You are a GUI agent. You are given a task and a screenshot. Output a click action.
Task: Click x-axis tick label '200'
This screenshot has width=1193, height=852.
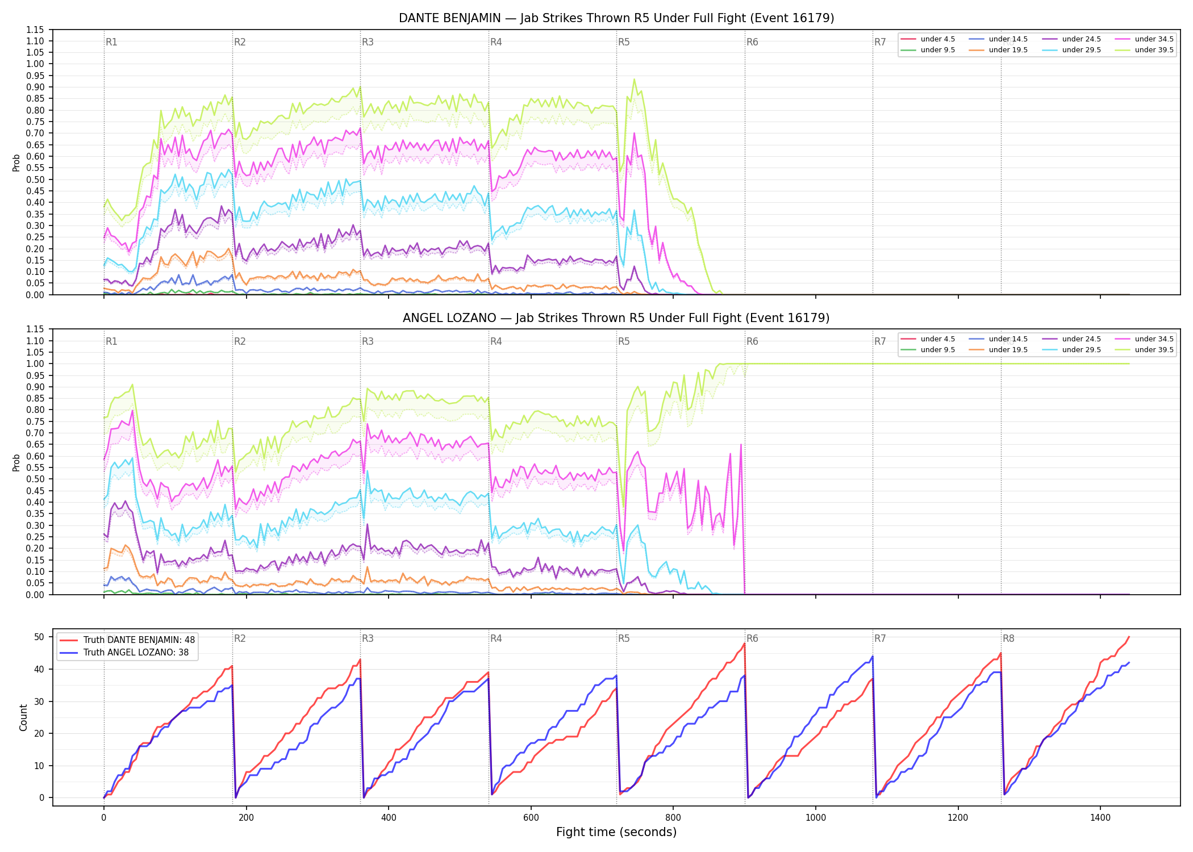tap(246, 818)
